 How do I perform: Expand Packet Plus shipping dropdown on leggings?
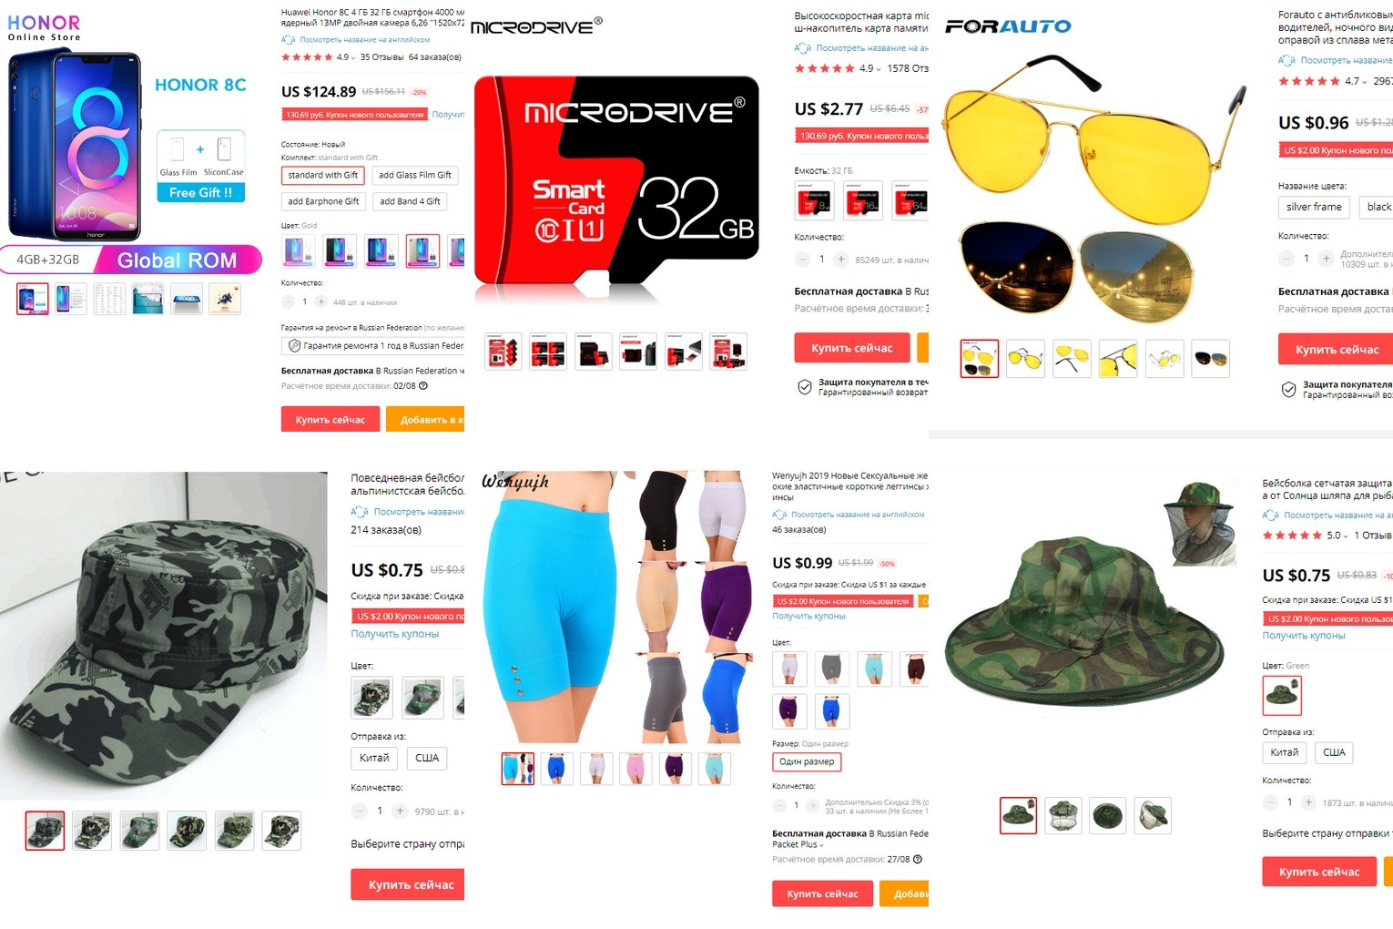tap(821, 845)
